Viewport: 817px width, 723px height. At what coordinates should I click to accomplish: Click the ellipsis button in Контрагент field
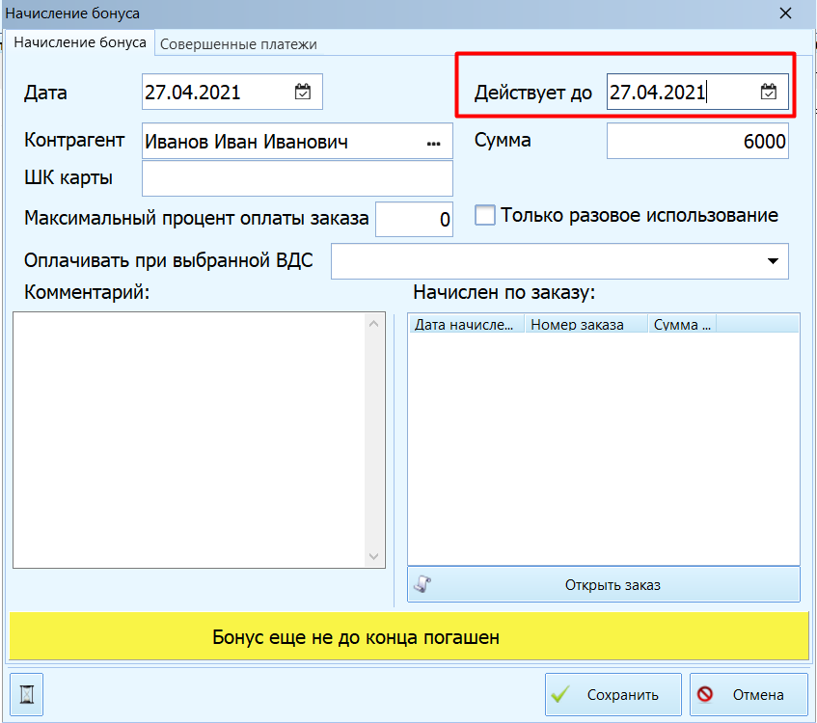click(x=433, y=143)
